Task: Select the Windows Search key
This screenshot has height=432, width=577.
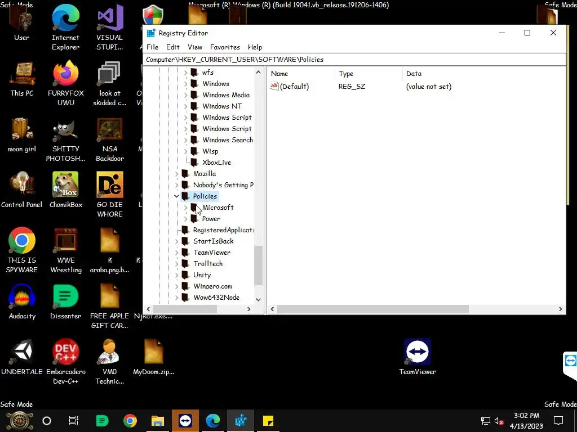Action: coord(228,140)
